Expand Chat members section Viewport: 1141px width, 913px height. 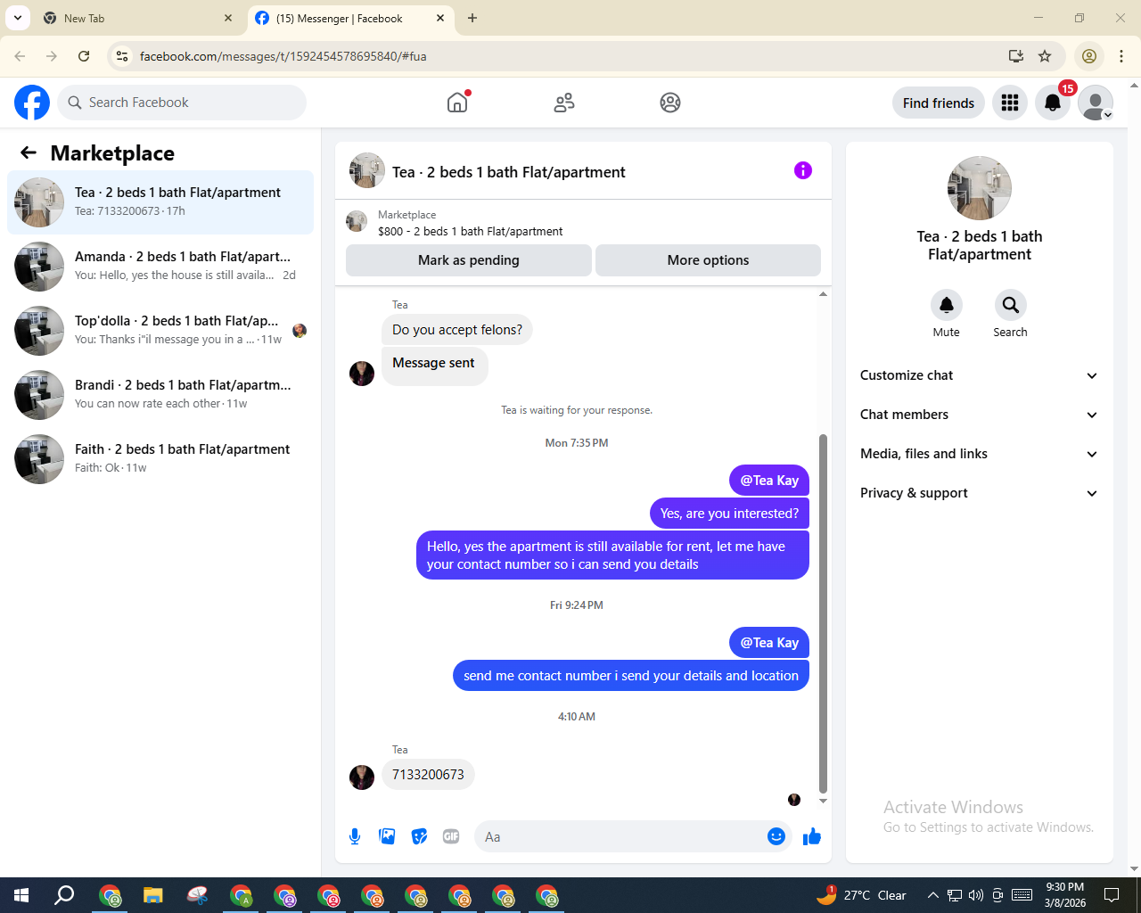(980, 415)
